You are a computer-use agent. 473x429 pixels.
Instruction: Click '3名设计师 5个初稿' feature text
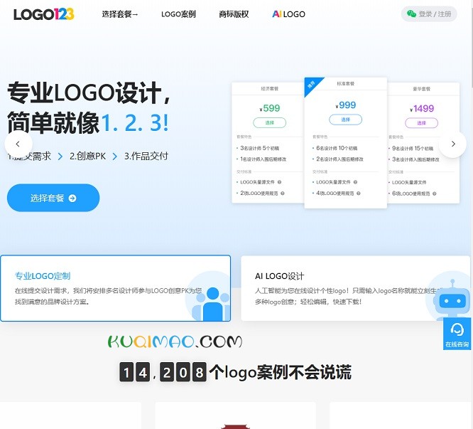[260, 148]
